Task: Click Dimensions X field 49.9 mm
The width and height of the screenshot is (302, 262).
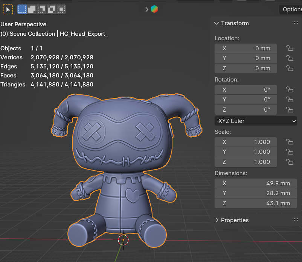Action: pyautogui.click(x=256, y=183)
